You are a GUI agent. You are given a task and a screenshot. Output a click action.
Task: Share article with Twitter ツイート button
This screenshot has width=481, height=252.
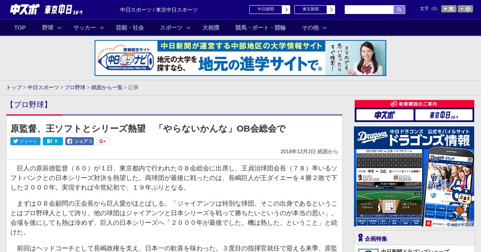click(25, 141)
